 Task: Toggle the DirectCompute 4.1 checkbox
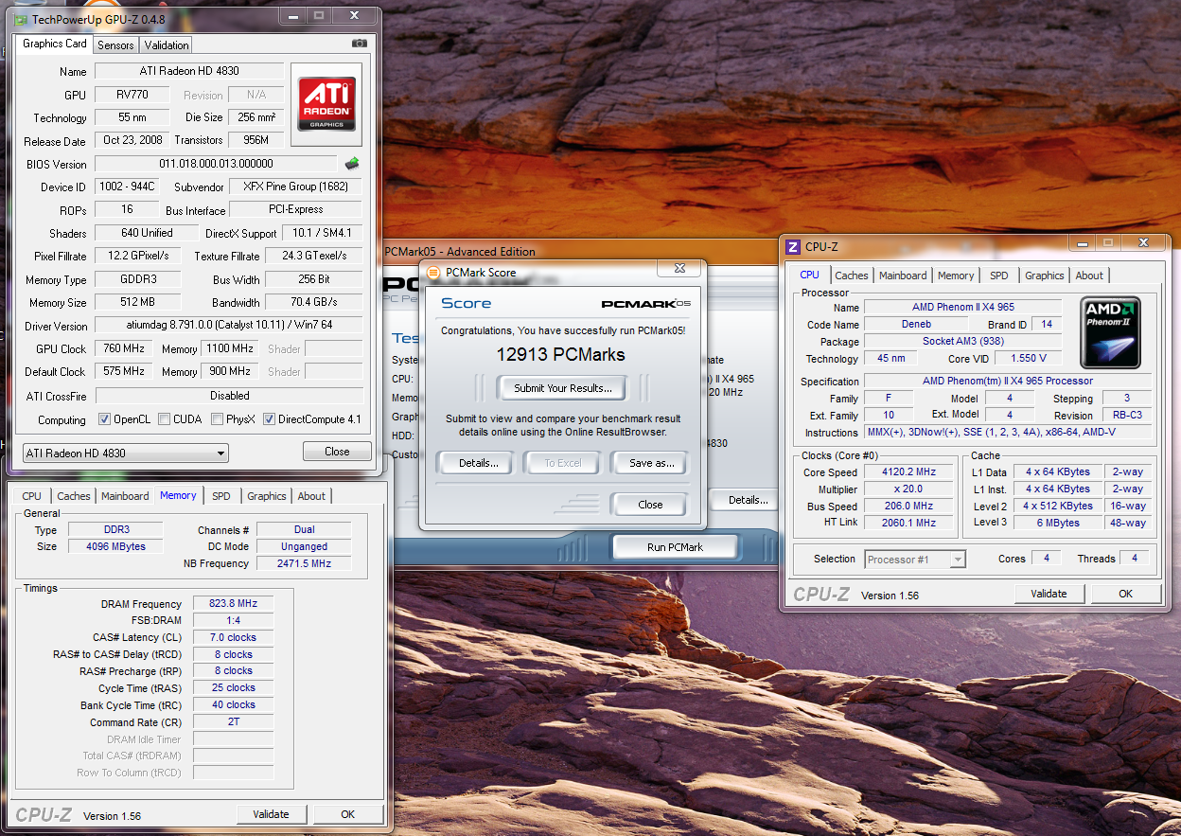click(270, 419)
